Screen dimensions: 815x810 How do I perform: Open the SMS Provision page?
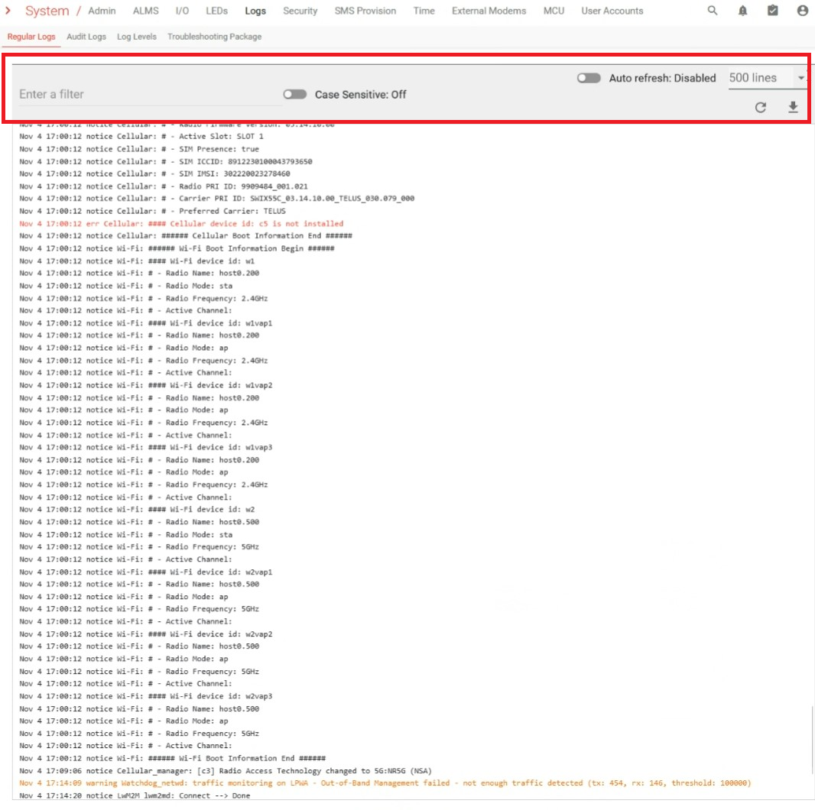tap(365, 11)
